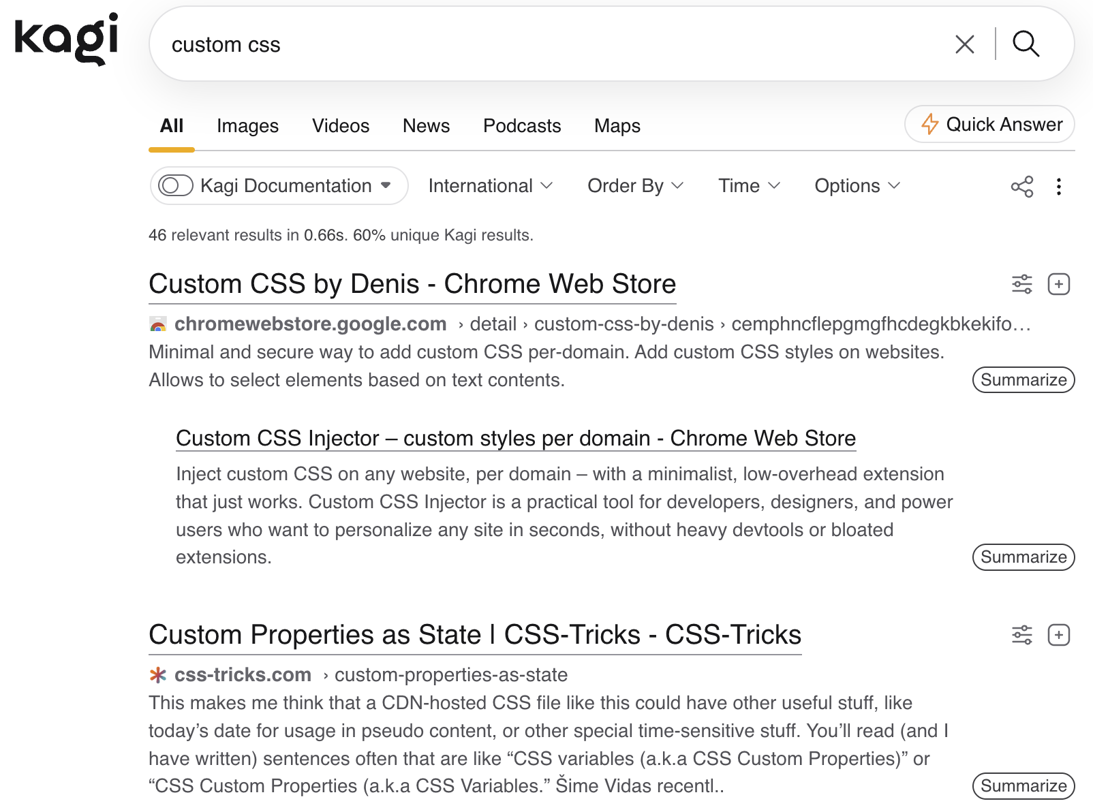Screen dimensions: 1093x812
Task: Click the Kagi logo
Action: coord(66,40)
